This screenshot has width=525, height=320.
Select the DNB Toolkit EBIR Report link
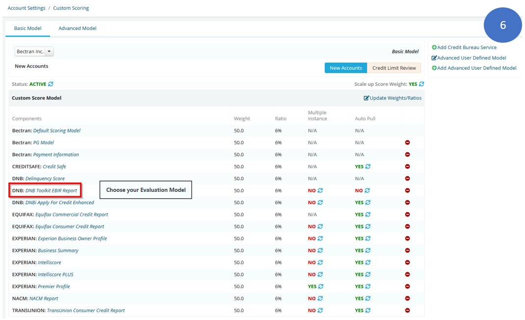(x=51, y=190)
